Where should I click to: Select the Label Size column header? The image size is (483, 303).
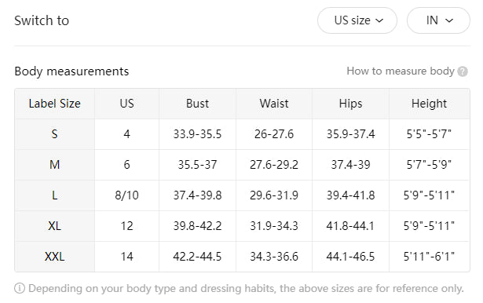click(54, 104)
